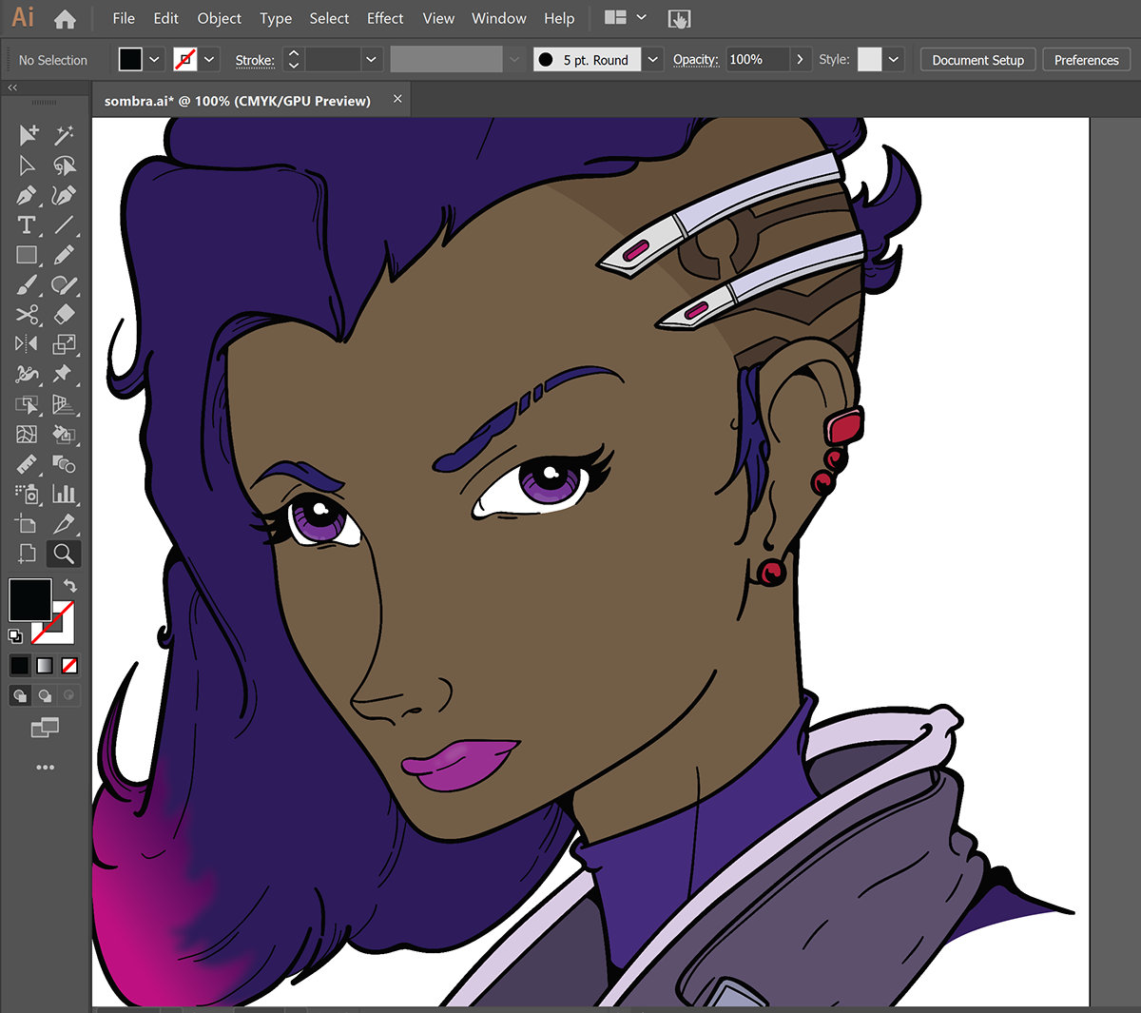
Task: Select the Perspective Grid tool
Action: 64,404
